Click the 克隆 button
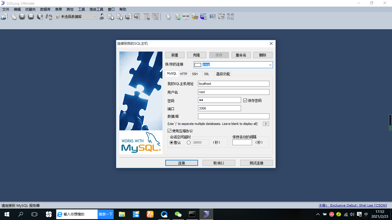 pos(197,55)
